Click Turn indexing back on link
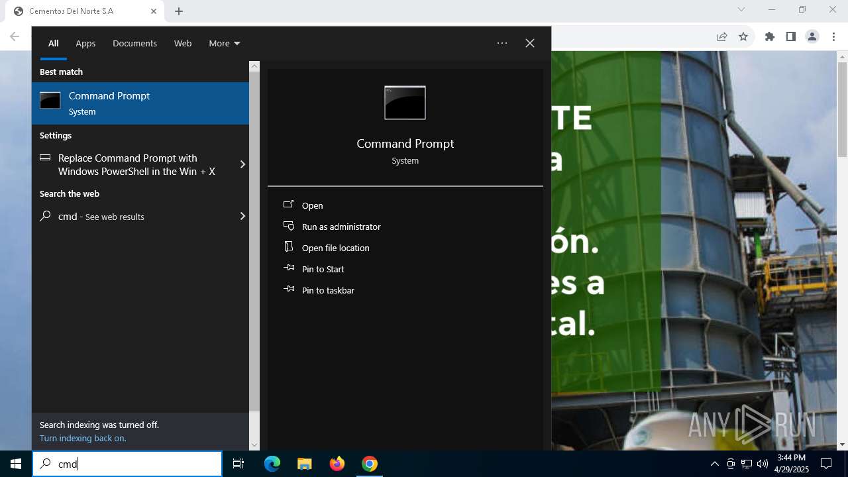 (83, 438)
